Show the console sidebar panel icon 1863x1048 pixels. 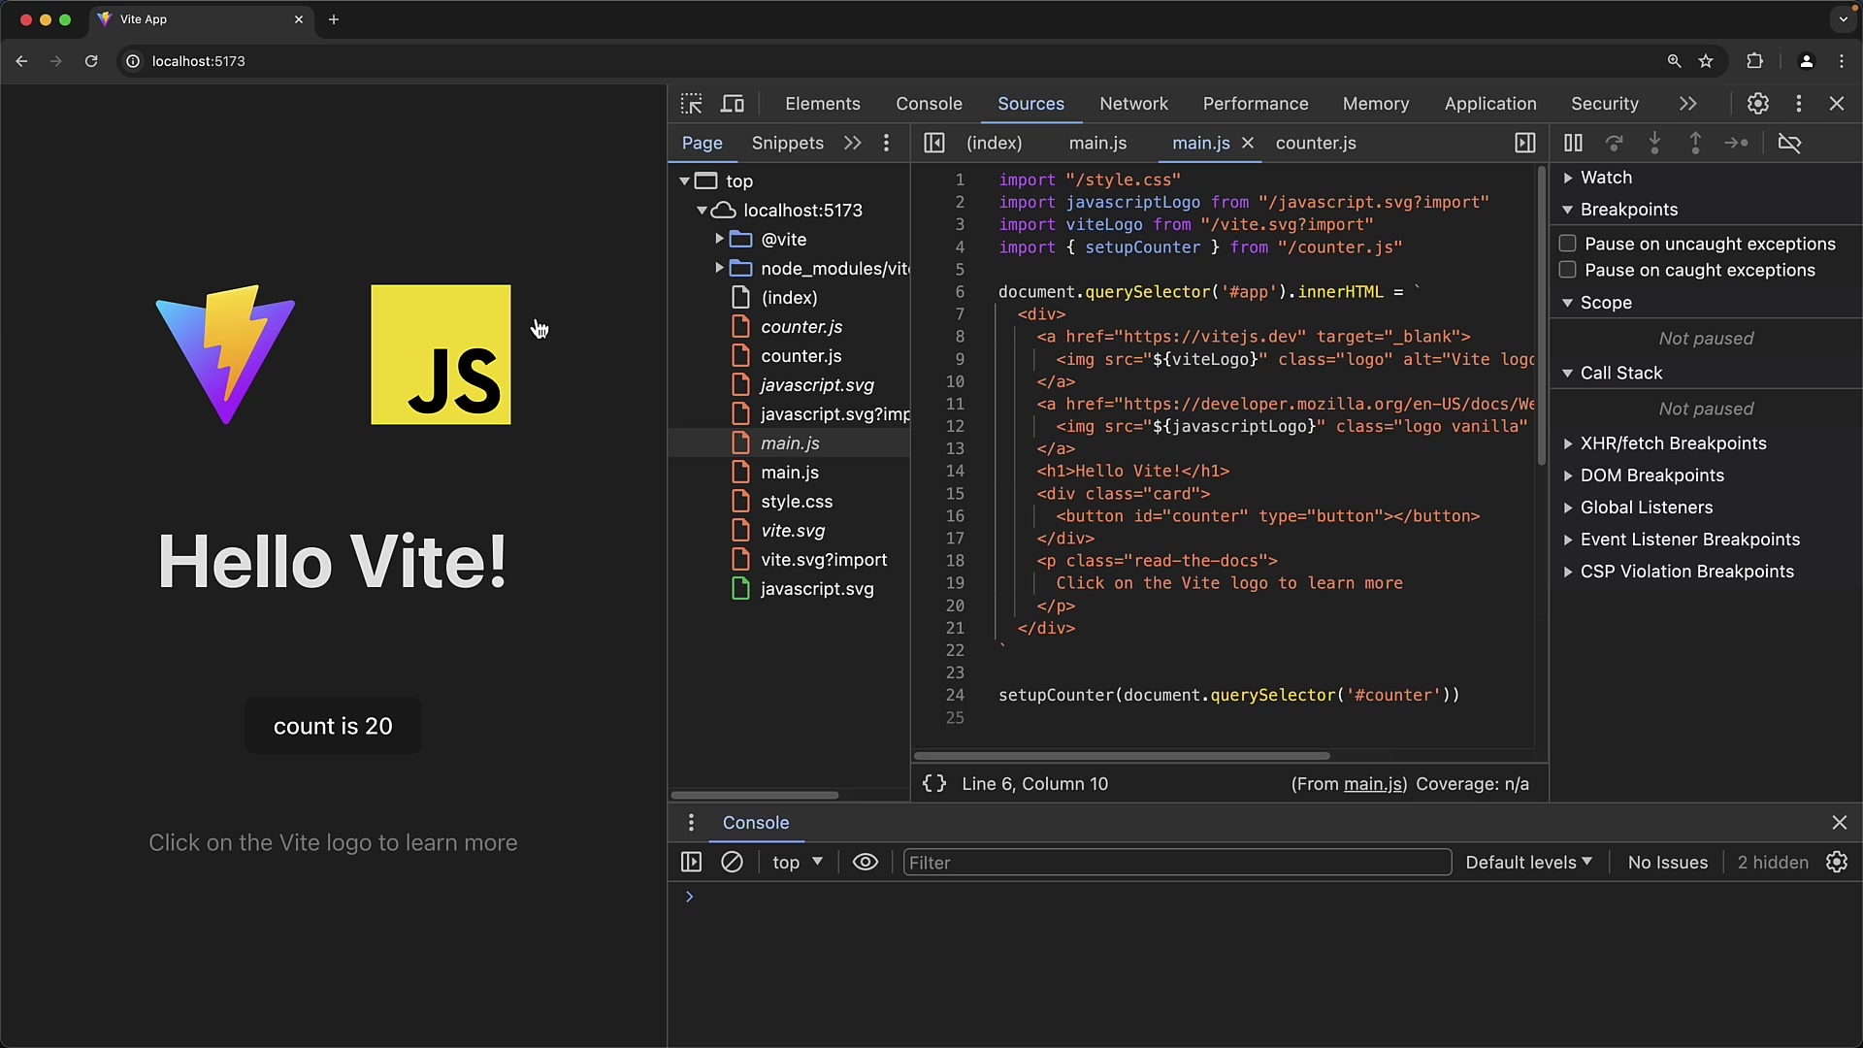coord(691,863)
